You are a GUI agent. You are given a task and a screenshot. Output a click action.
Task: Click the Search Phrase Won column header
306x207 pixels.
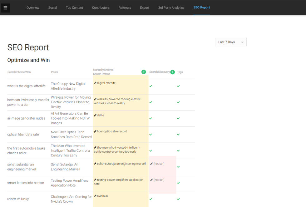(19, 72)
